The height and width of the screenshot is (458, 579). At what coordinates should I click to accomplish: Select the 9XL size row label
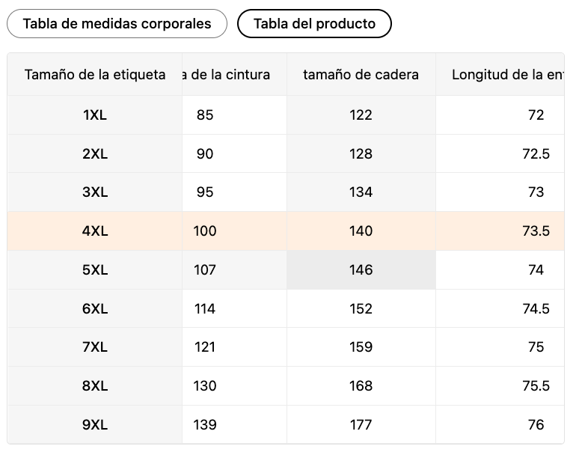(95, 425)
